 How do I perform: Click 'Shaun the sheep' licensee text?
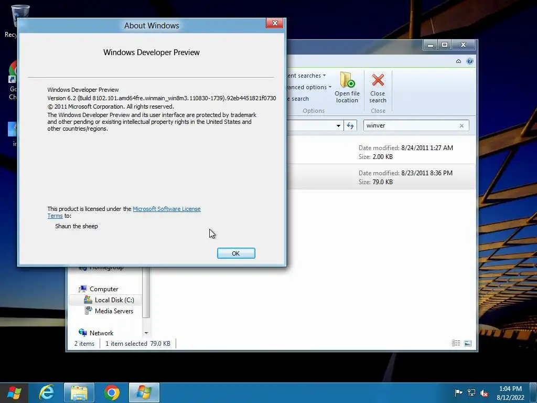[77, 226]
